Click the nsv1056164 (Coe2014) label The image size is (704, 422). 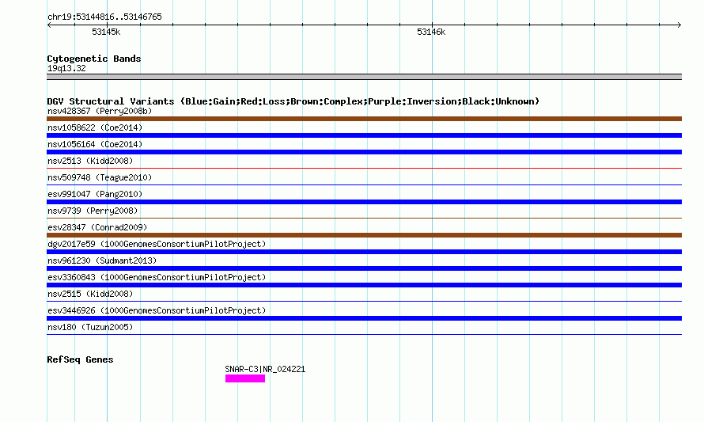click(x=95, y=144)
